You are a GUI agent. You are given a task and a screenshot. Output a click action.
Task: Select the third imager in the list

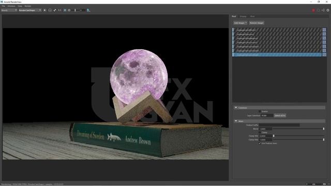tap(277, 38)
